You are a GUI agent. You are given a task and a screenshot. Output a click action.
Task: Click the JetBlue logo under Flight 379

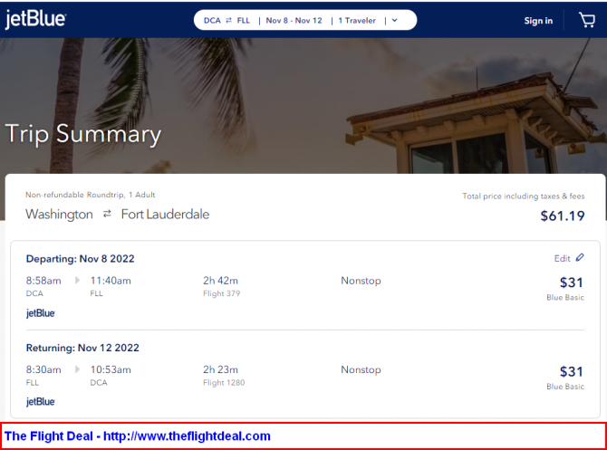(x=41, y=313)
